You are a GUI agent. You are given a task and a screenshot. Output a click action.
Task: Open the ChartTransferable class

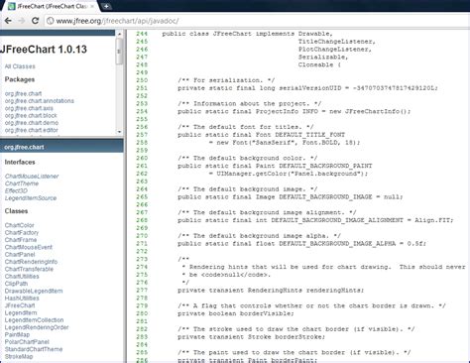[x=29, y=269]
